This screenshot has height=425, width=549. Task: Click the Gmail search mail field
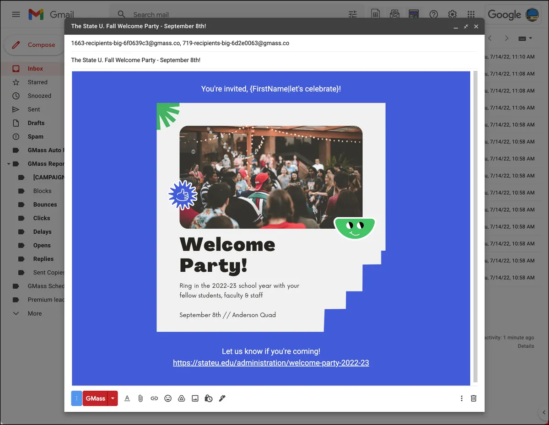(x=236, y=14)
